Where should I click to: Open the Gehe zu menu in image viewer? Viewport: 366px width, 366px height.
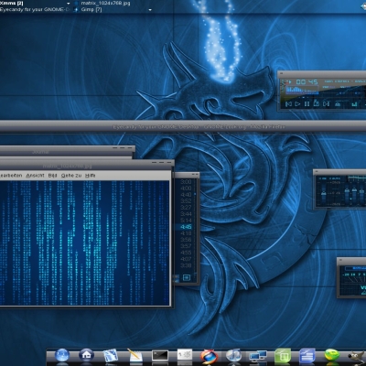tap(71, 176)
